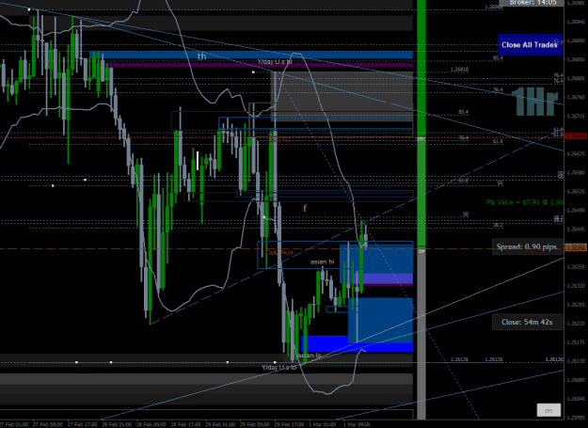Click 1.26535 on the price axis
The width and height of the screenshot is (588, 428).
tap(576, 192)
